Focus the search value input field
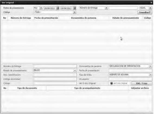The height and width of the screenshot is (114, 154). 123,8
